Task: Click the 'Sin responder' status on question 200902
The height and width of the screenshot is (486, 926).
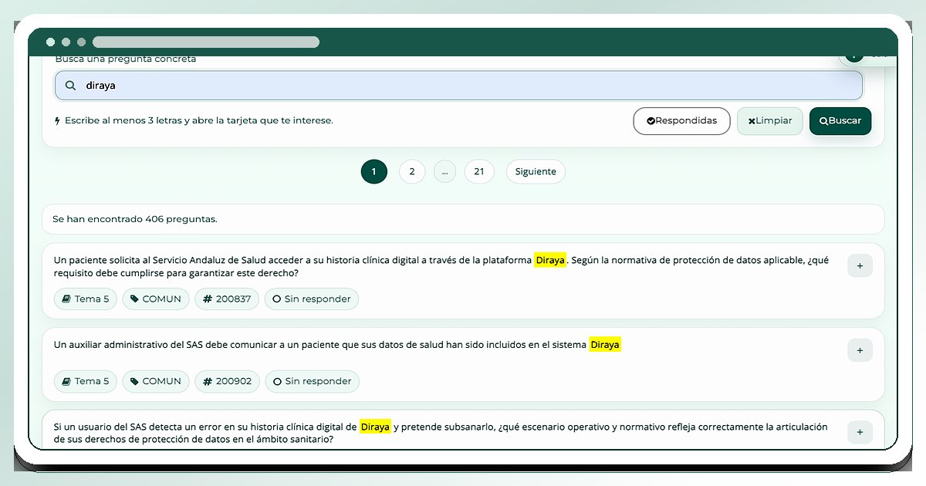Action: (x=312, y=381)
